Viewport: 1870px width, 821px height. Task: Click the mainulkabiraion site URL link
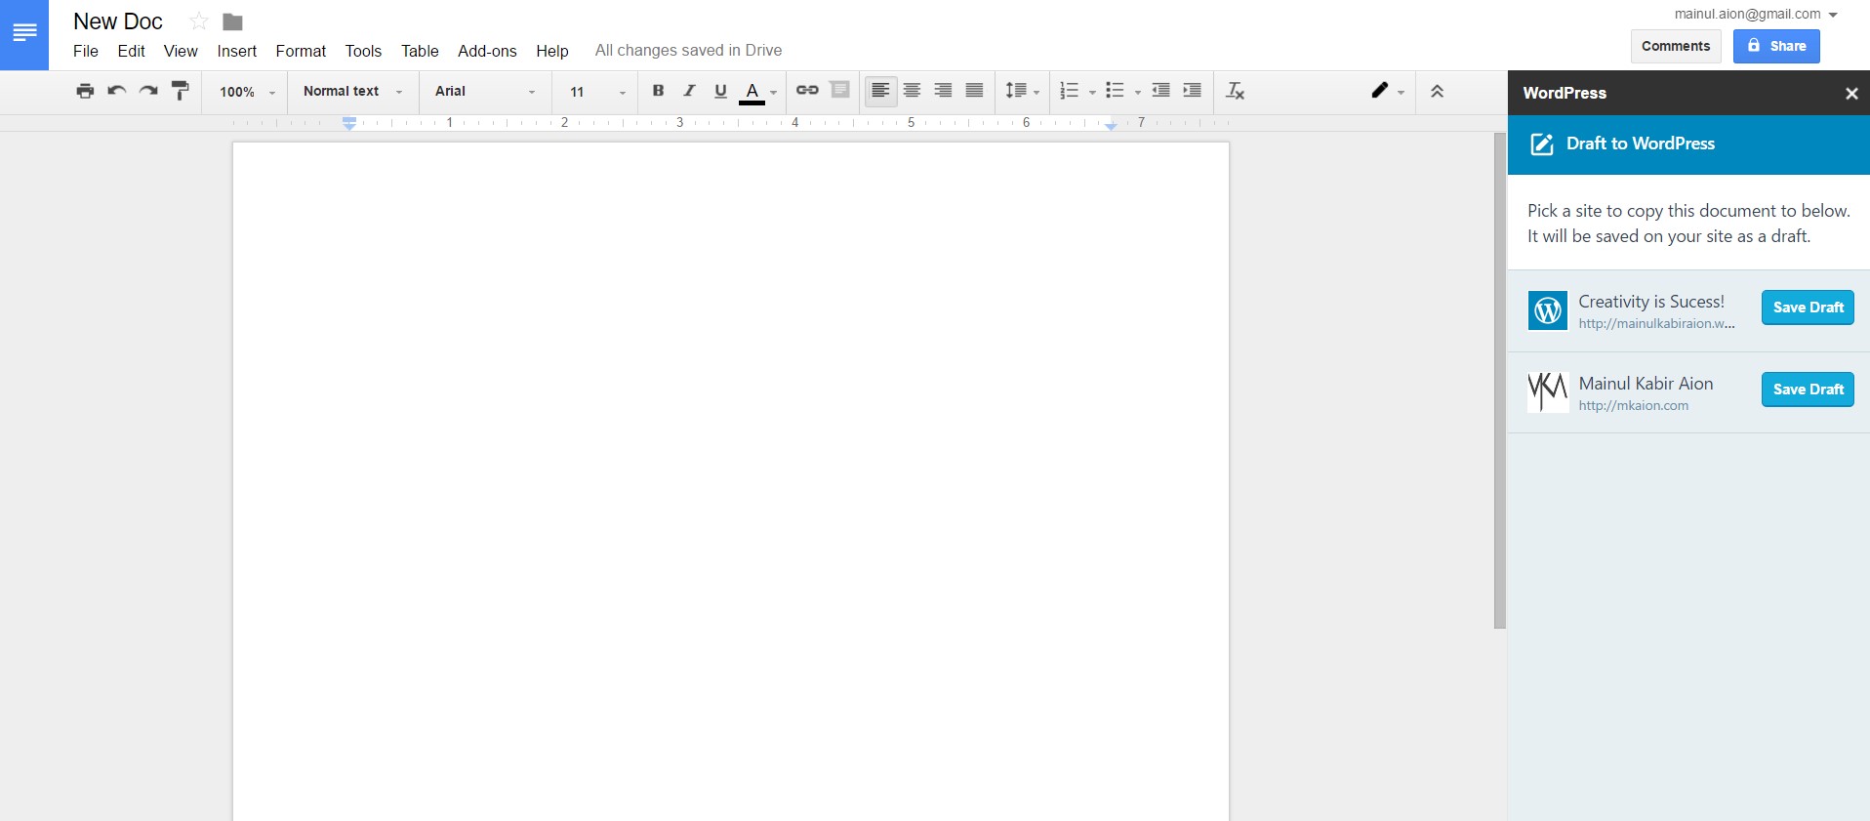(x=1656, y=324)
